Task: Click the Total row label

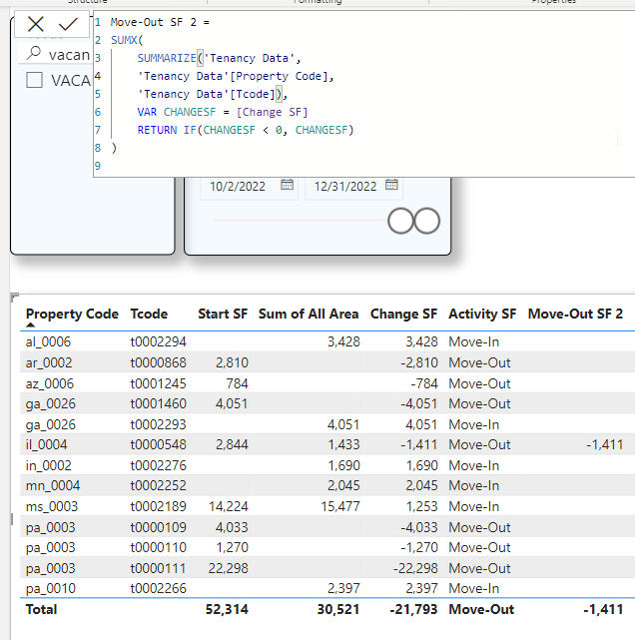Action: [41, 609]
